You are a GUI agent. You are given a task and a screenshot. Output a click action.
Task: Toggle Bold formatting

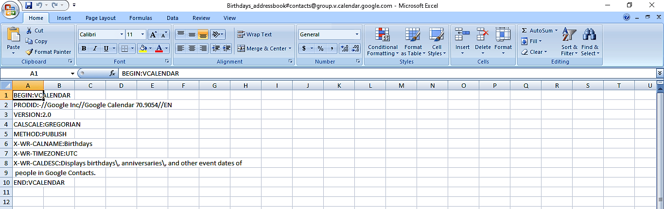pos(84,48)
